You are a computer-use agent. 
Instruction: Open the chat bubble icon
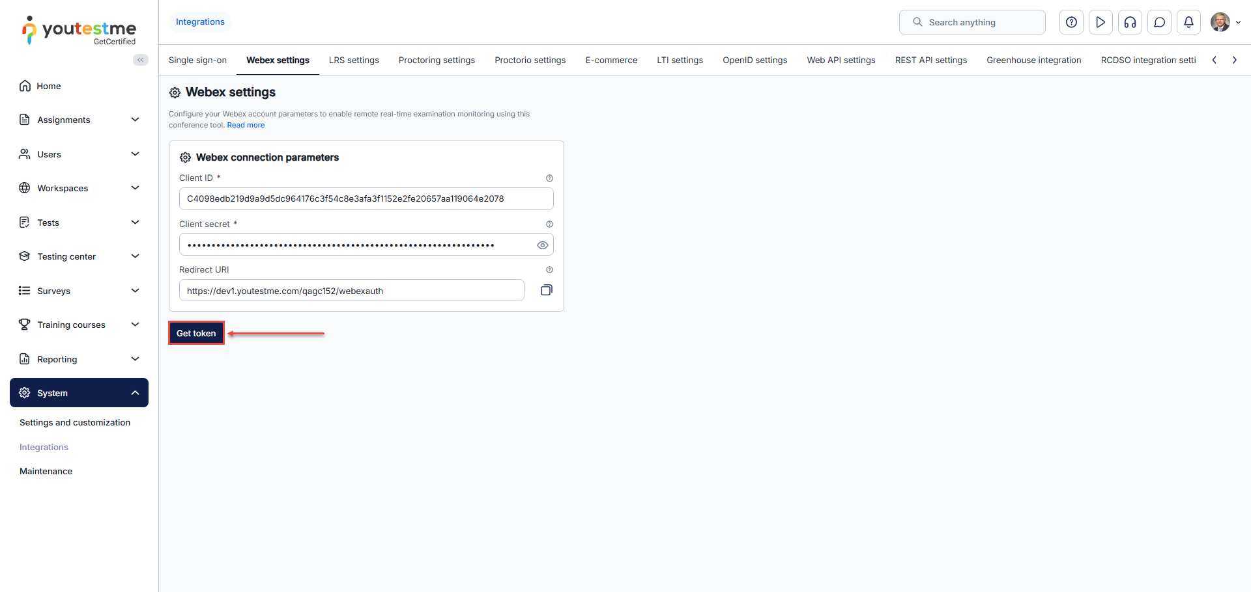(1159, 22)
